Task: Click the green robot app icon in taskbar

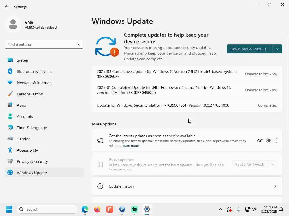Action: [135, 209]
